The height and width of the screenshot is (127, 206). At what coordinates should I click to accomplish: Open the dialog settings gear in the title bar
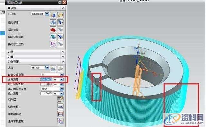[60, 2]
